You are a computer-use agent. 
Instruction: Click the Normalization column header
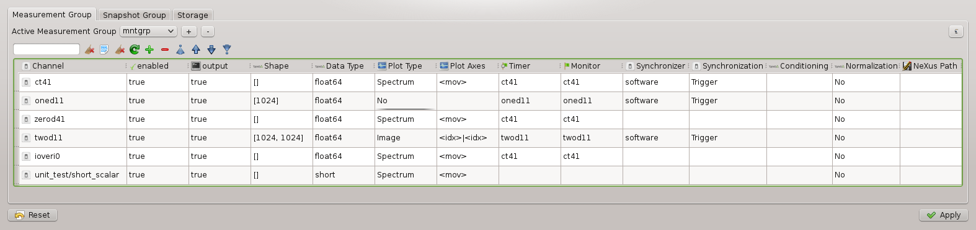pos(866,66)
